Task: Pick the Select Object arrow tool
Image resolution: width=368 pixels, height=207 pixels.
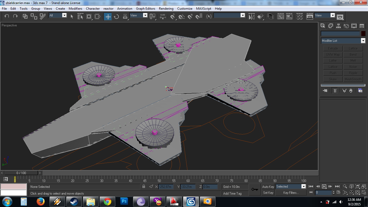Action: [x=72, y=16]
